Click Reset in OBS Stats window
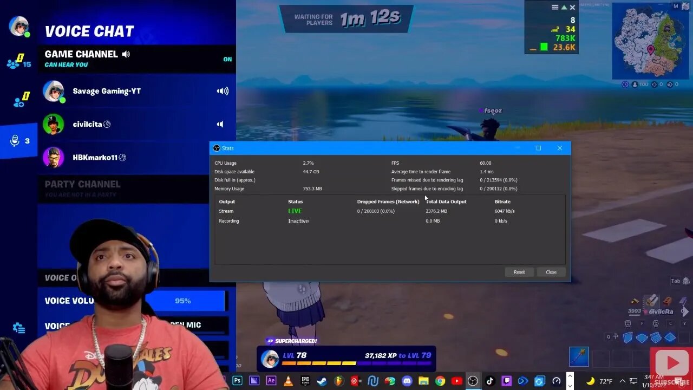This screenshot has height=390, width=693. click(x=519, y=272)
